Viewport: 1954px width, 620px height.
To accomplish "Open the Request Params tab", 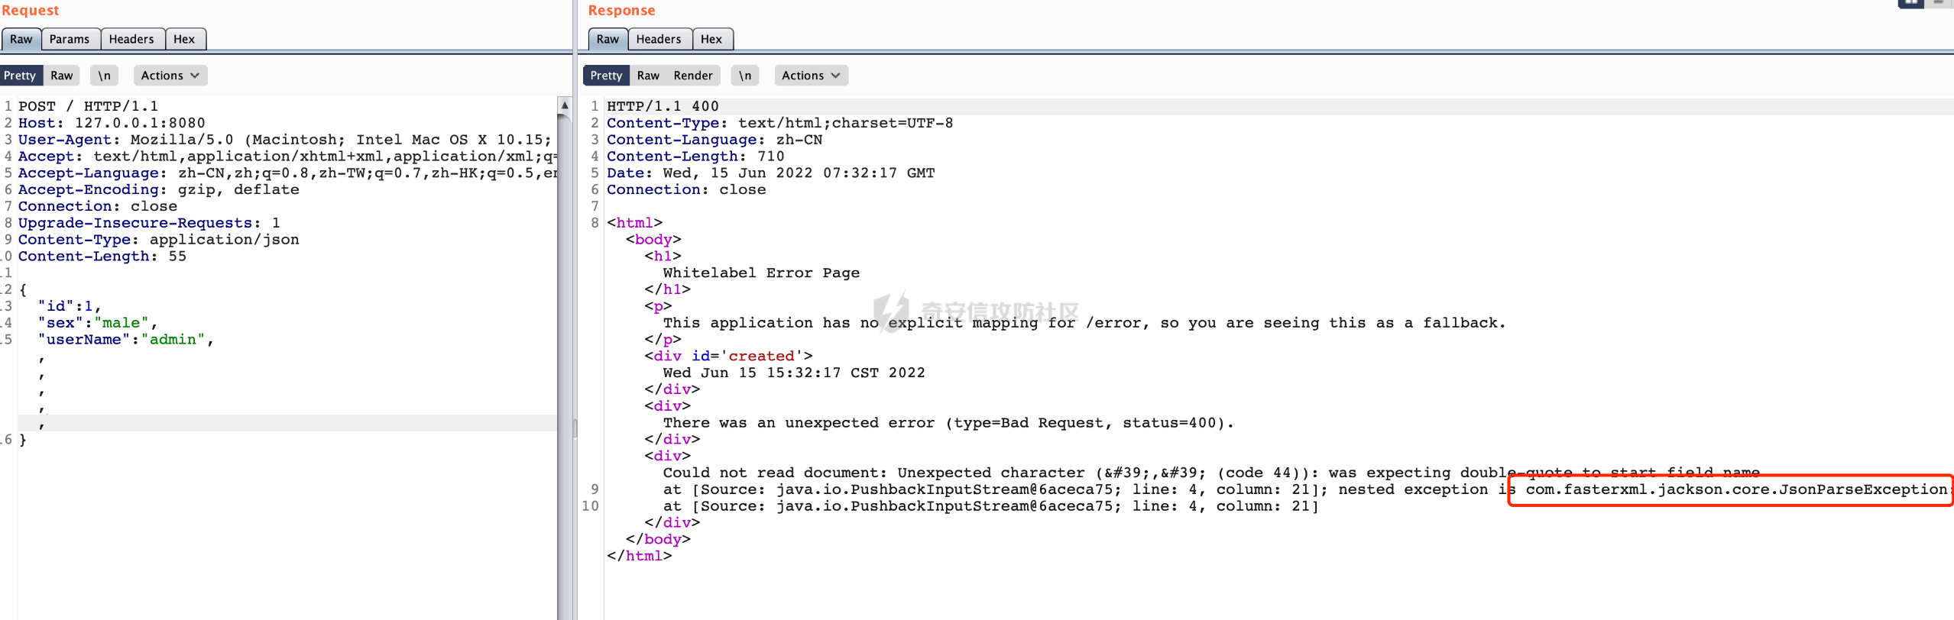I will 70,39.
